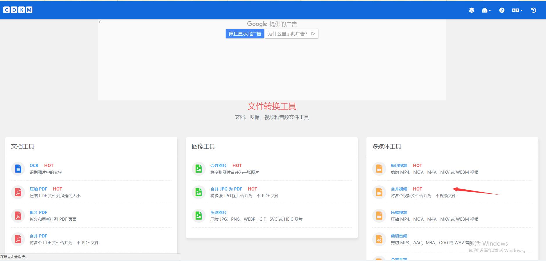
Task: Click the OCR document icon
Action: (18, 168)
